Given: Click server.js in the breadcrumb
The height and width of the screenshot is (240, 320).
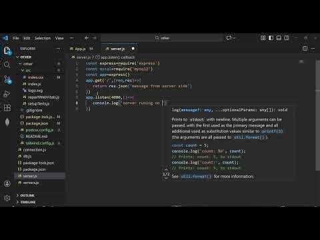Looking at the screenshot, I should click(x=83, y=57).
